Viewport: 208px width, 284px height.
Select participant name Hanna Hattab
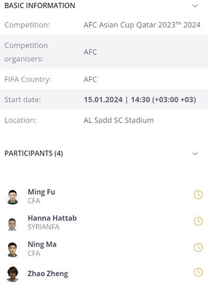click(x=52, y=218)
